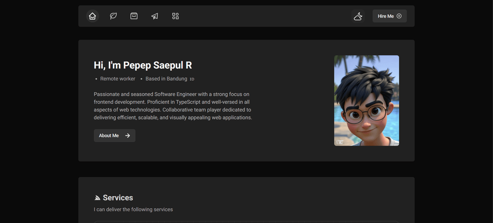Click the paper plane icon in navbar
The height and width of the screenshot is (223, 493).
(154, 16)
